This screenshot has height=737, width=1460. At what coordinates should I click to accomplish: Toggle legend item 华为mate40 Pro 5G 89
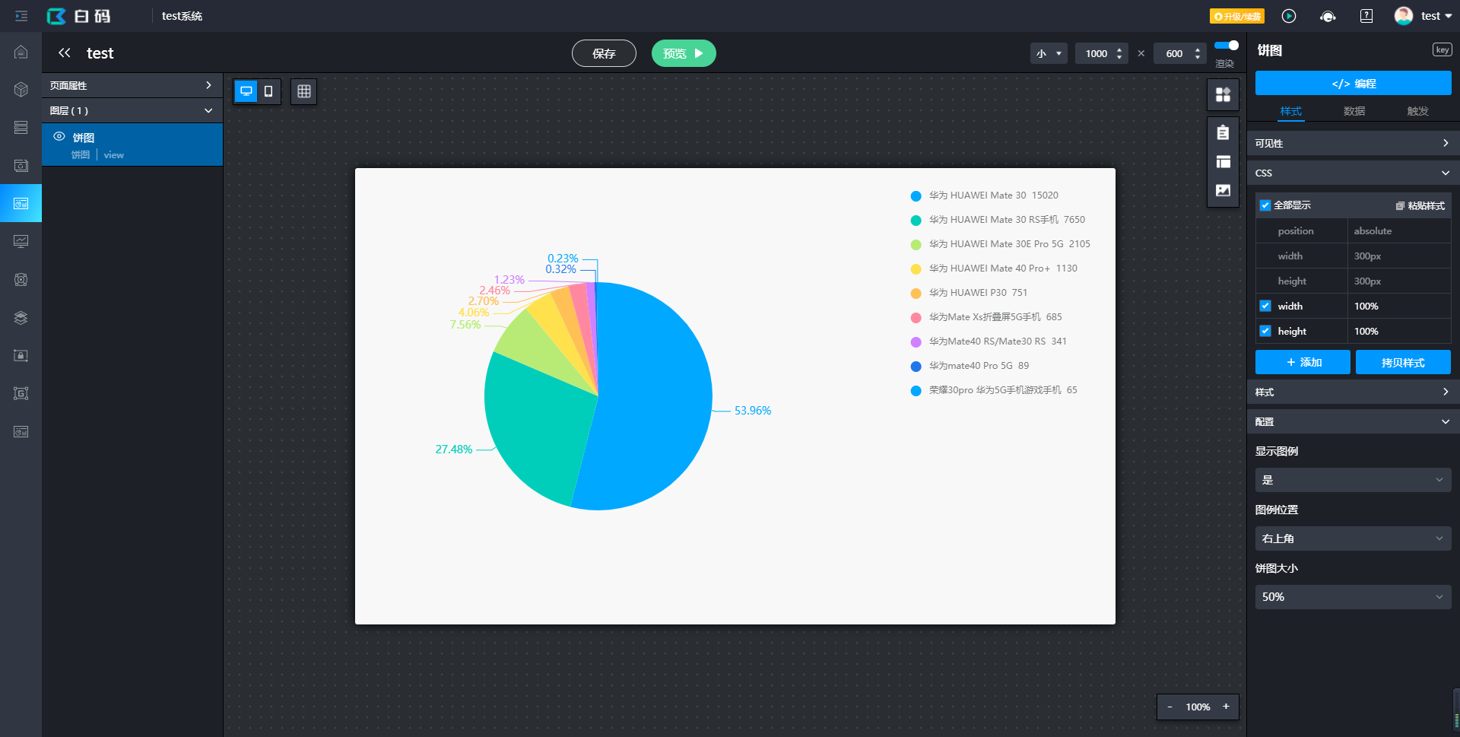(x=970, y=366)
